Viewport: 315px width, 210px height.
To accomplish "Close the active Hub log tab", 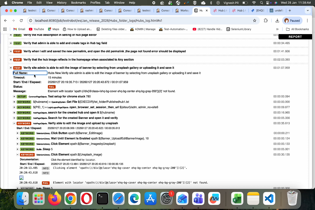I will 207,10.
